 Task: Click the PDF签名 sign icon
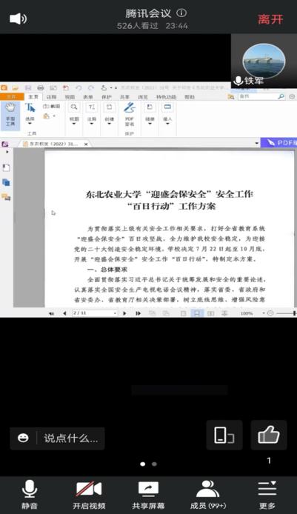pyautogui.click(x=130, y=114)
